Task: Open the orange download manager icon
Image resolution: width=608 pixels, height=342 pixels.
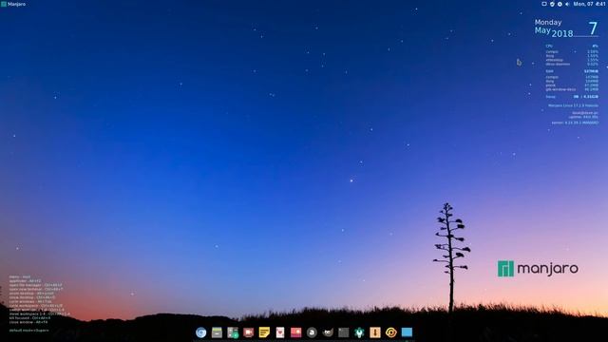Action: click(375, 332)
